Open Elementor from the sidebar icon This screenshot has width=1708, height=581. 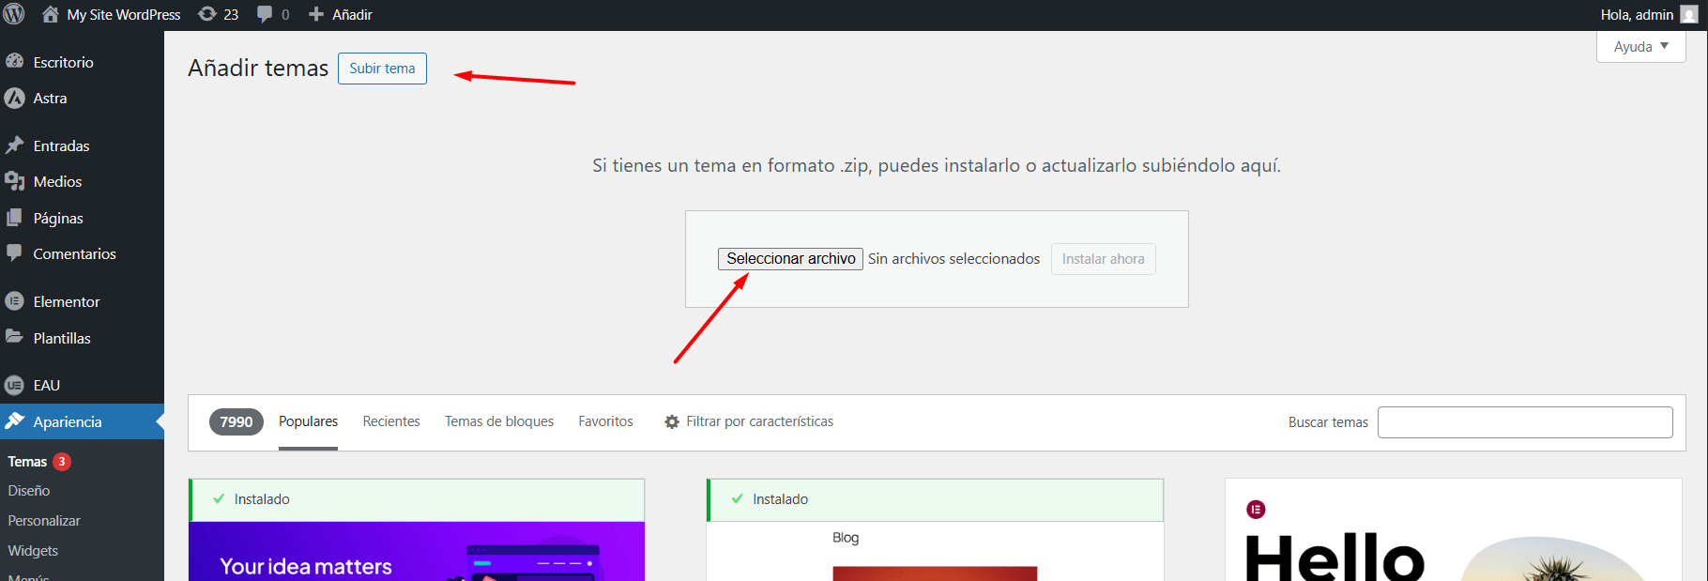tap(14, 301)
